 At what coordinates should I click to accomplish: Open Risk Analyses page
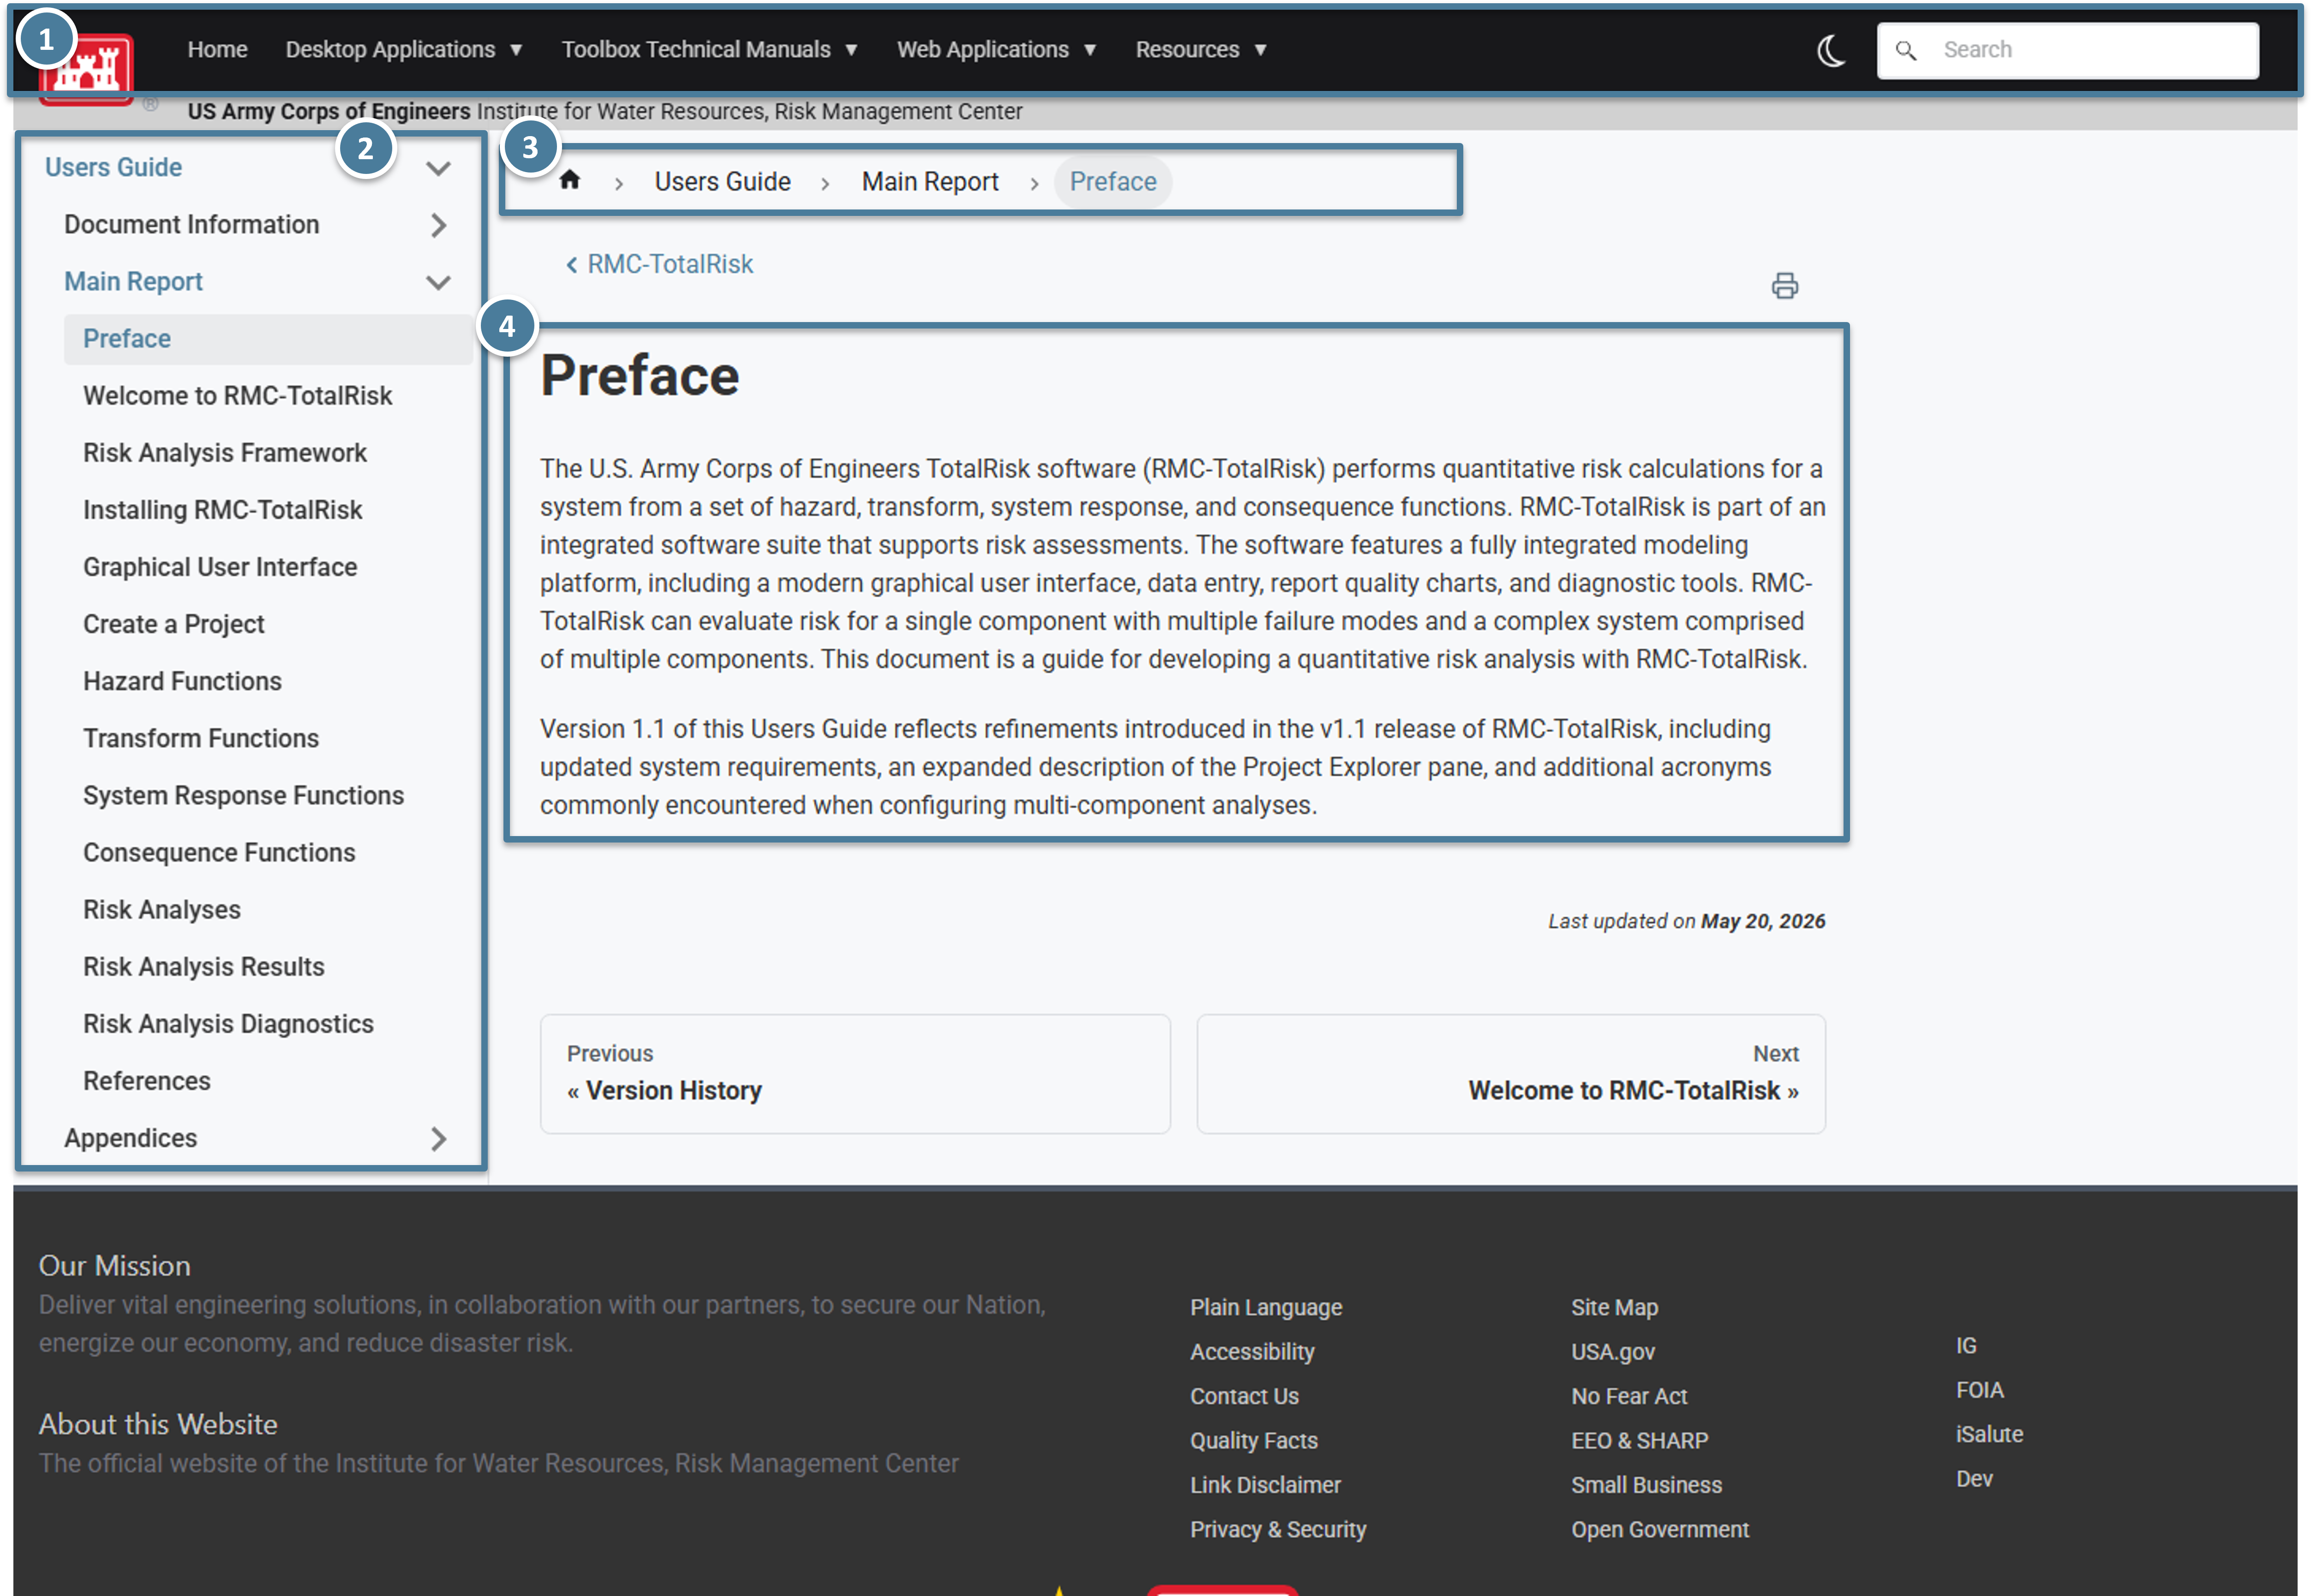(x=161, y=909)
